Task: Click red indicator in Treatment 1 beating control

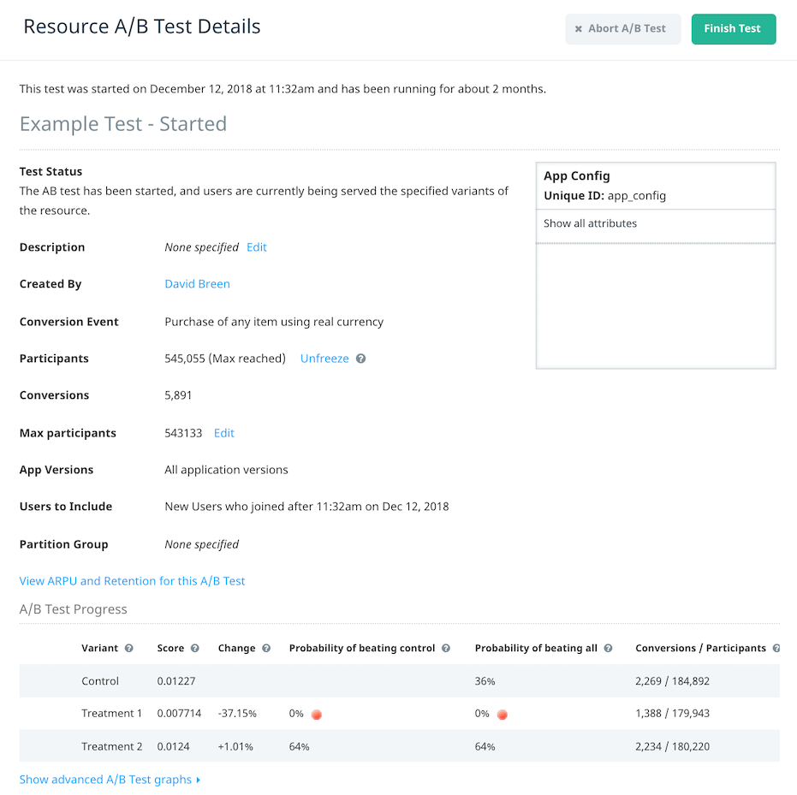Action: click(x=316, y=715)
